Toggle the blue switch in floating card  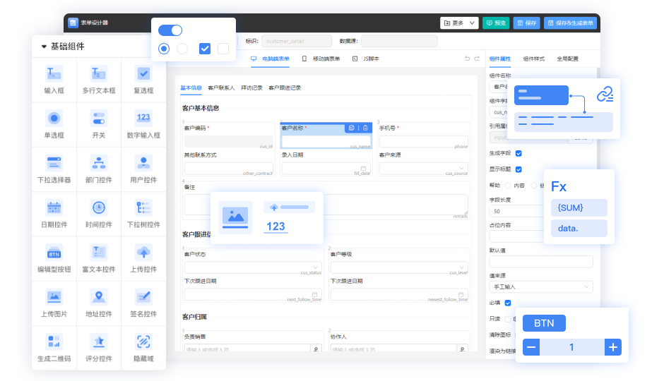coord(170,30)
